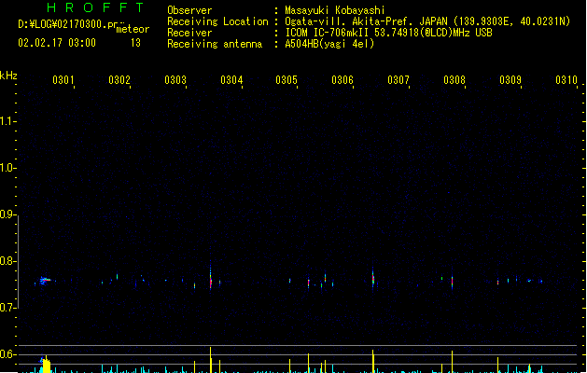This screenshot has height=373, width=587.
Task: Click the tall yellow intensity bar before 0304
Action: [210, 360]
